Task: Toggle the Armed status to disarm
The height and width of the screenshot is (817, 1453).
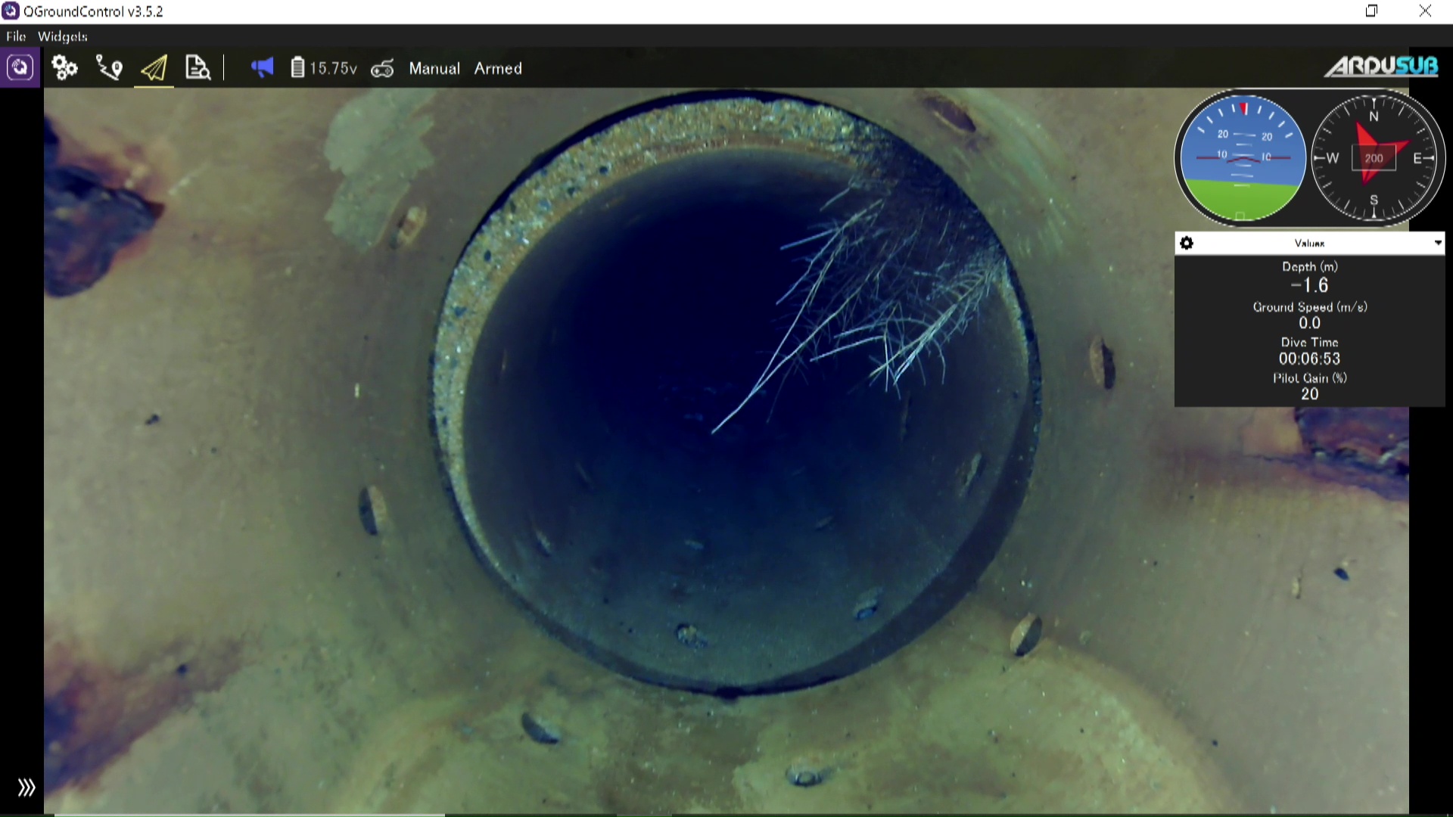Action: [498, 68]
